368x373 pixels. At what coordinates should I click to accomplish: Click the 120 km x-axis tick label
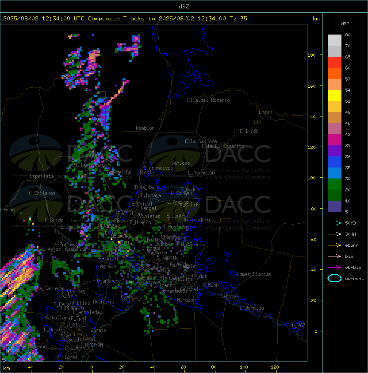point(275,367)
